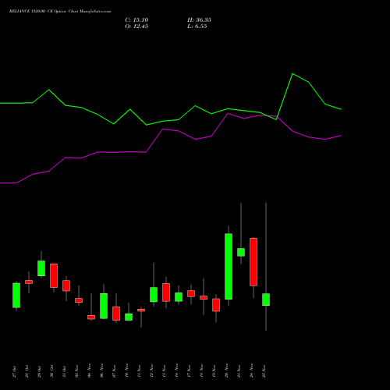
Task: Click the red candlestick above 07 Nov
Action: [x=116, y=314]
